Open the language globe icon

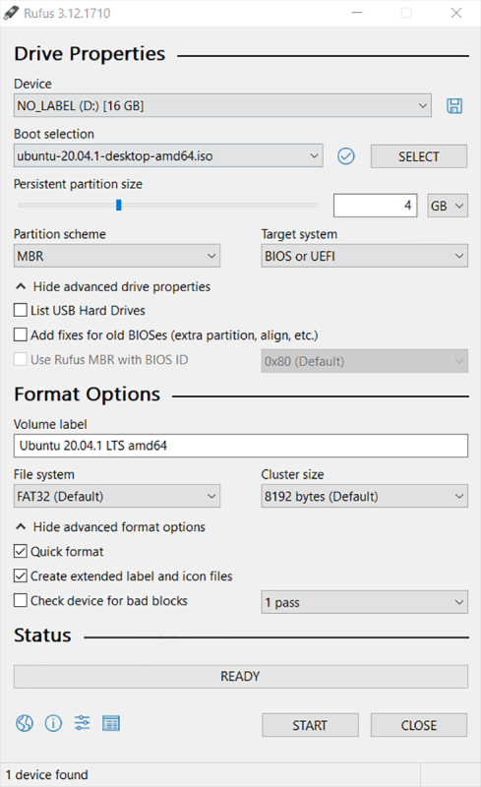click(25, 723)
